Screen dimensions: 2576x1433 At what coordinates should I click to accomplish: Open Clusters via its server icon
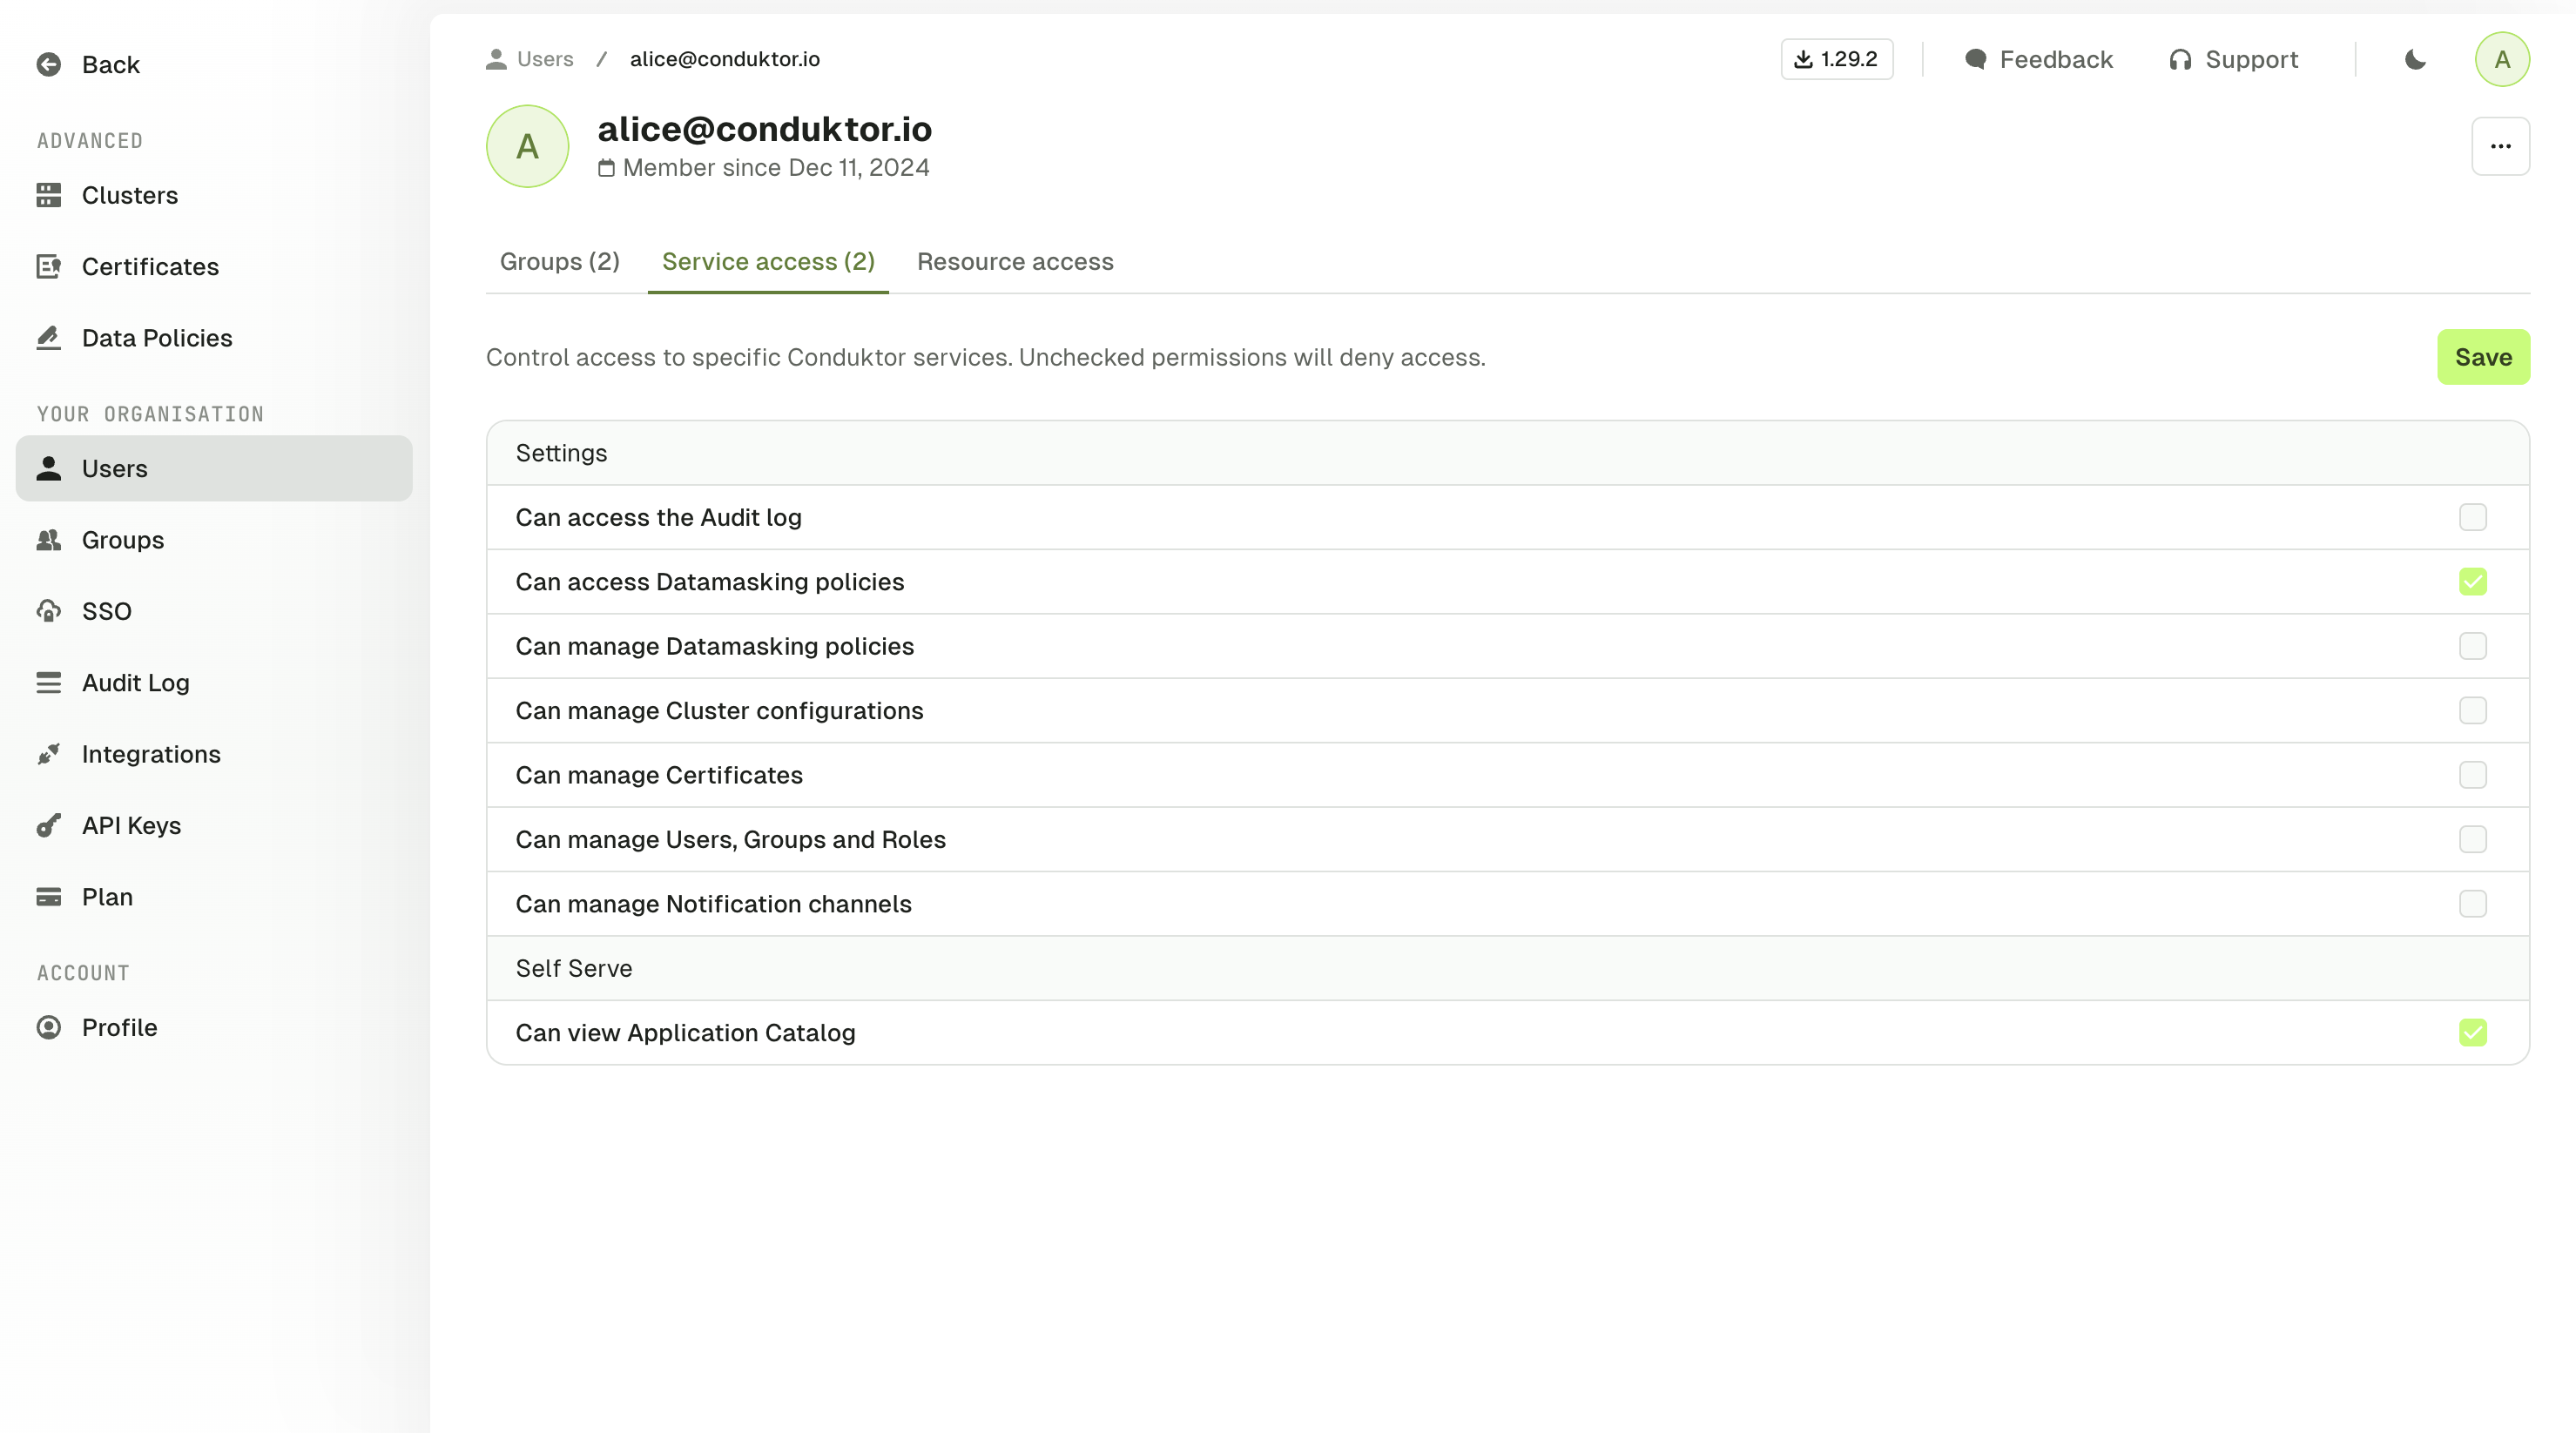tap(49, 195)
